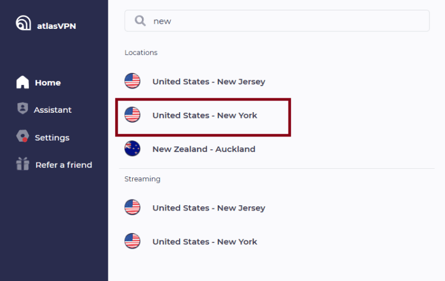Open the Home menu item
Screen dimensions: 445x281
[x=48, y=83]
